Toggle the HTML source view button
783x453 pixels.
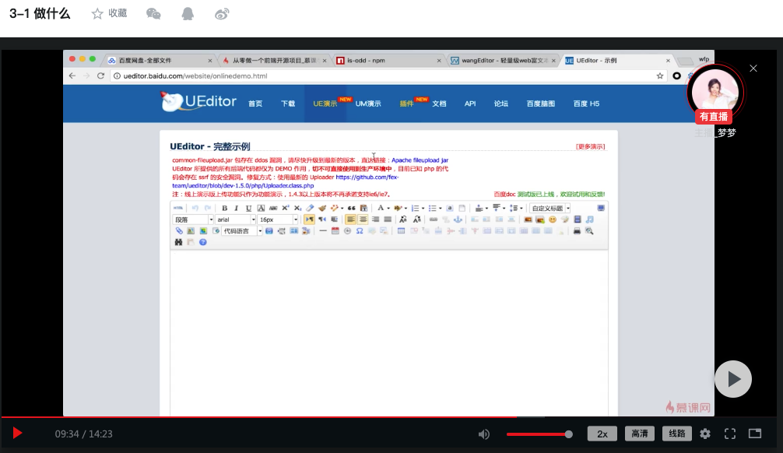(x=178, y=208)
